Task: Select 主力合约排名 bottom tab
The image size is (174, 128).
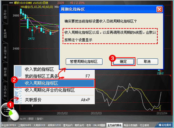Action: coord(114,125)
